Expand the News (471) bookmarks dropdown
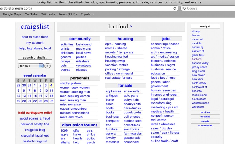235x144 pixels. pos(68,14)
